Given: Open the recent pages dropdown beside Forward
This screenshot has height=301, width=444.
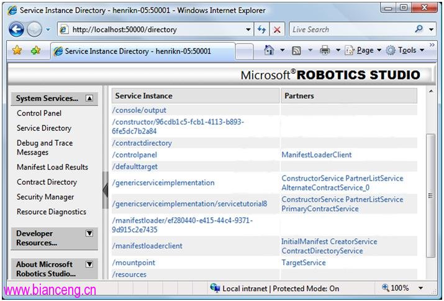Looking at the screenshot, I should pos(48,29).
